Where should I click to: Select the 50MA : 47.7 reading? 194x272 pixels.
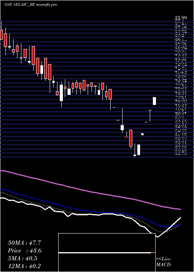24,243
